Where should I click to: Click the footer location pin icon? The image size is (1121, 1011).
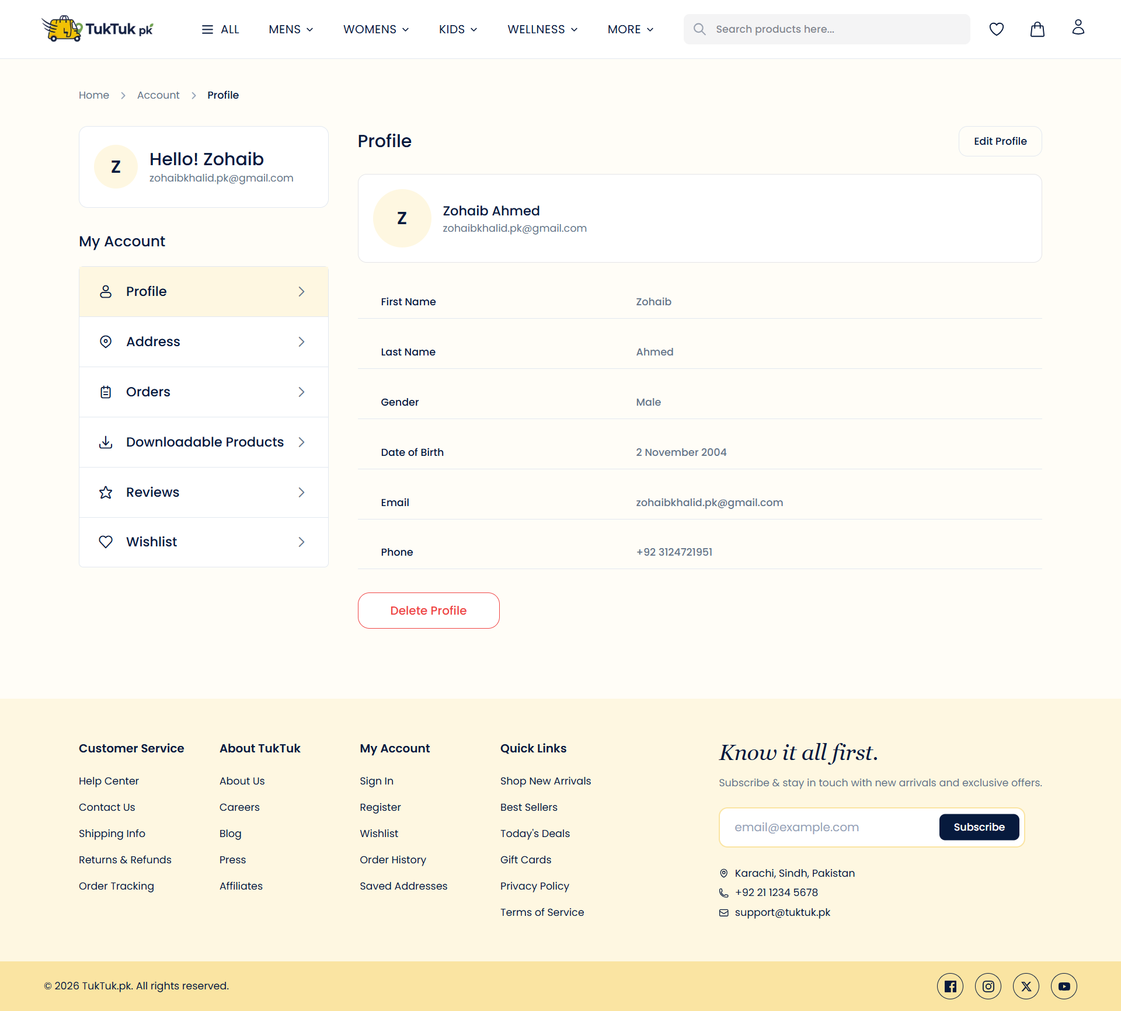click(x=724, y=873)
